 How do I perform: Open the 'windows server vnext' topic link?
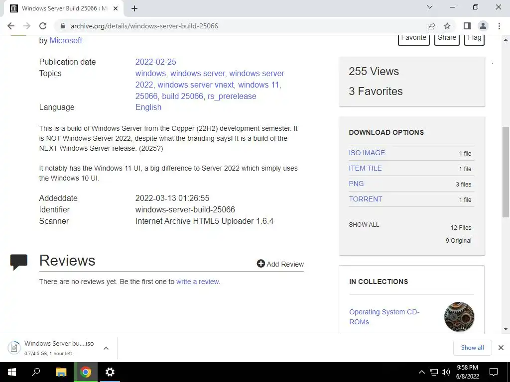click(195, 85)
